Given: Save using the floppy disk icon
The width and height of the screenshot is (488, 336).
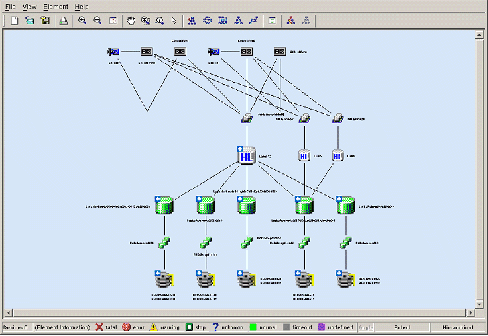Looking at the screenshot, I should click(x=46, y=21).
